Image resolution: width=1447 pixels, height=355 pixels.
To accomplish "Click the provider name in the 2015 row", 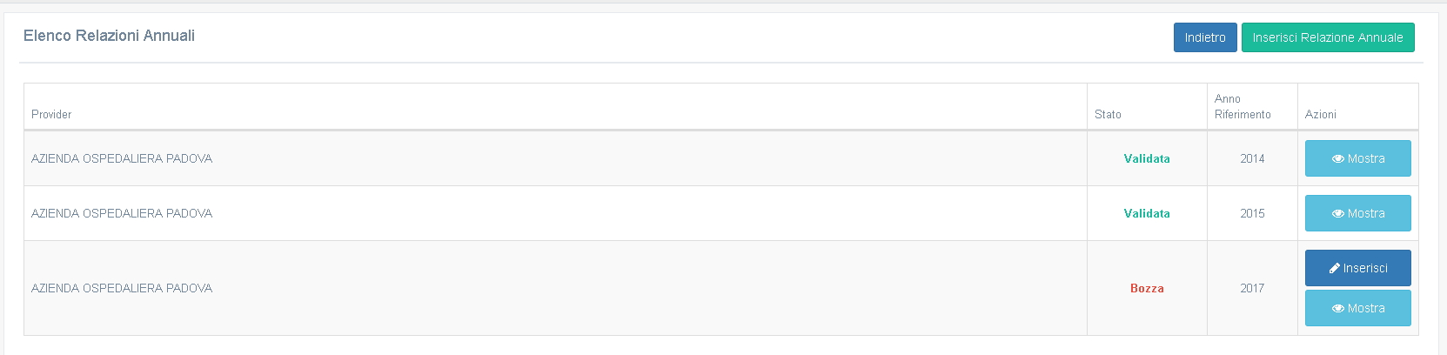I will coord(122,214).
